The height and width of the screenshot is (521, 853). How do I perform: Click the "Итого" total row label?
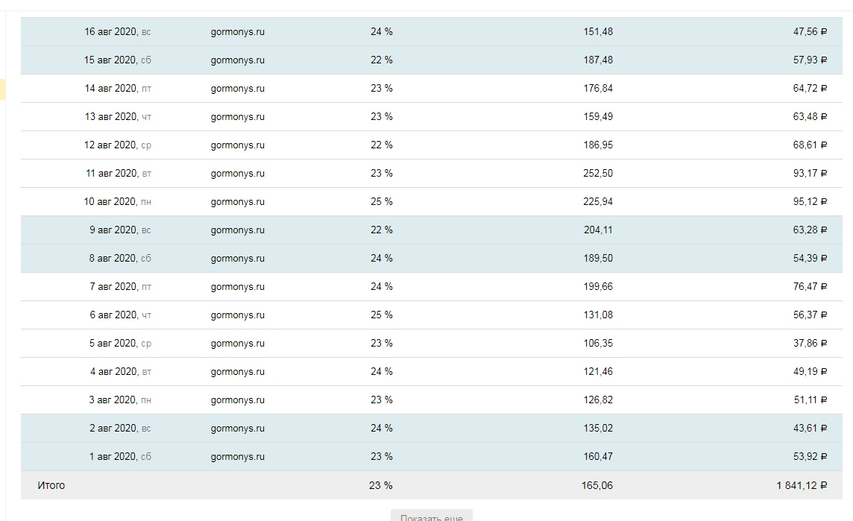tap(51, 485)
